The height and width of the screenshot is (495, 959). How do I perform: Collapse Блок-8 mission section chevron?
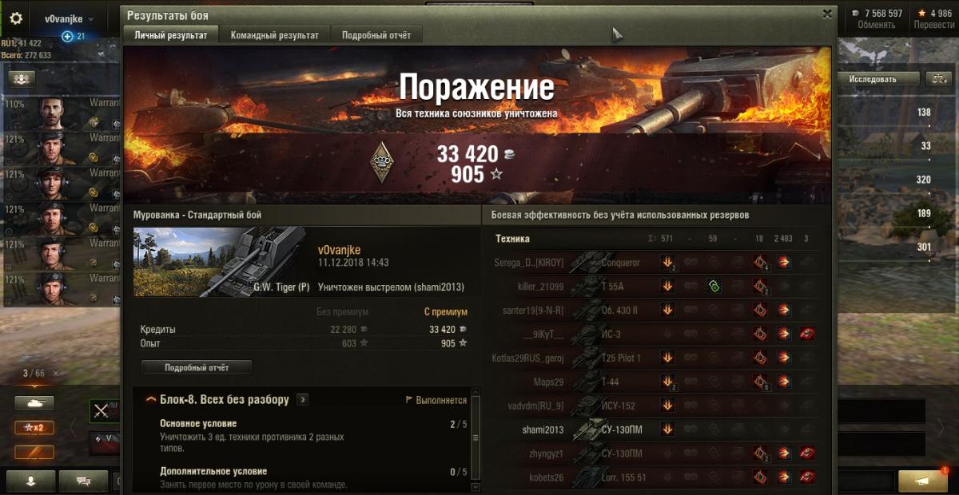(150, 399)
